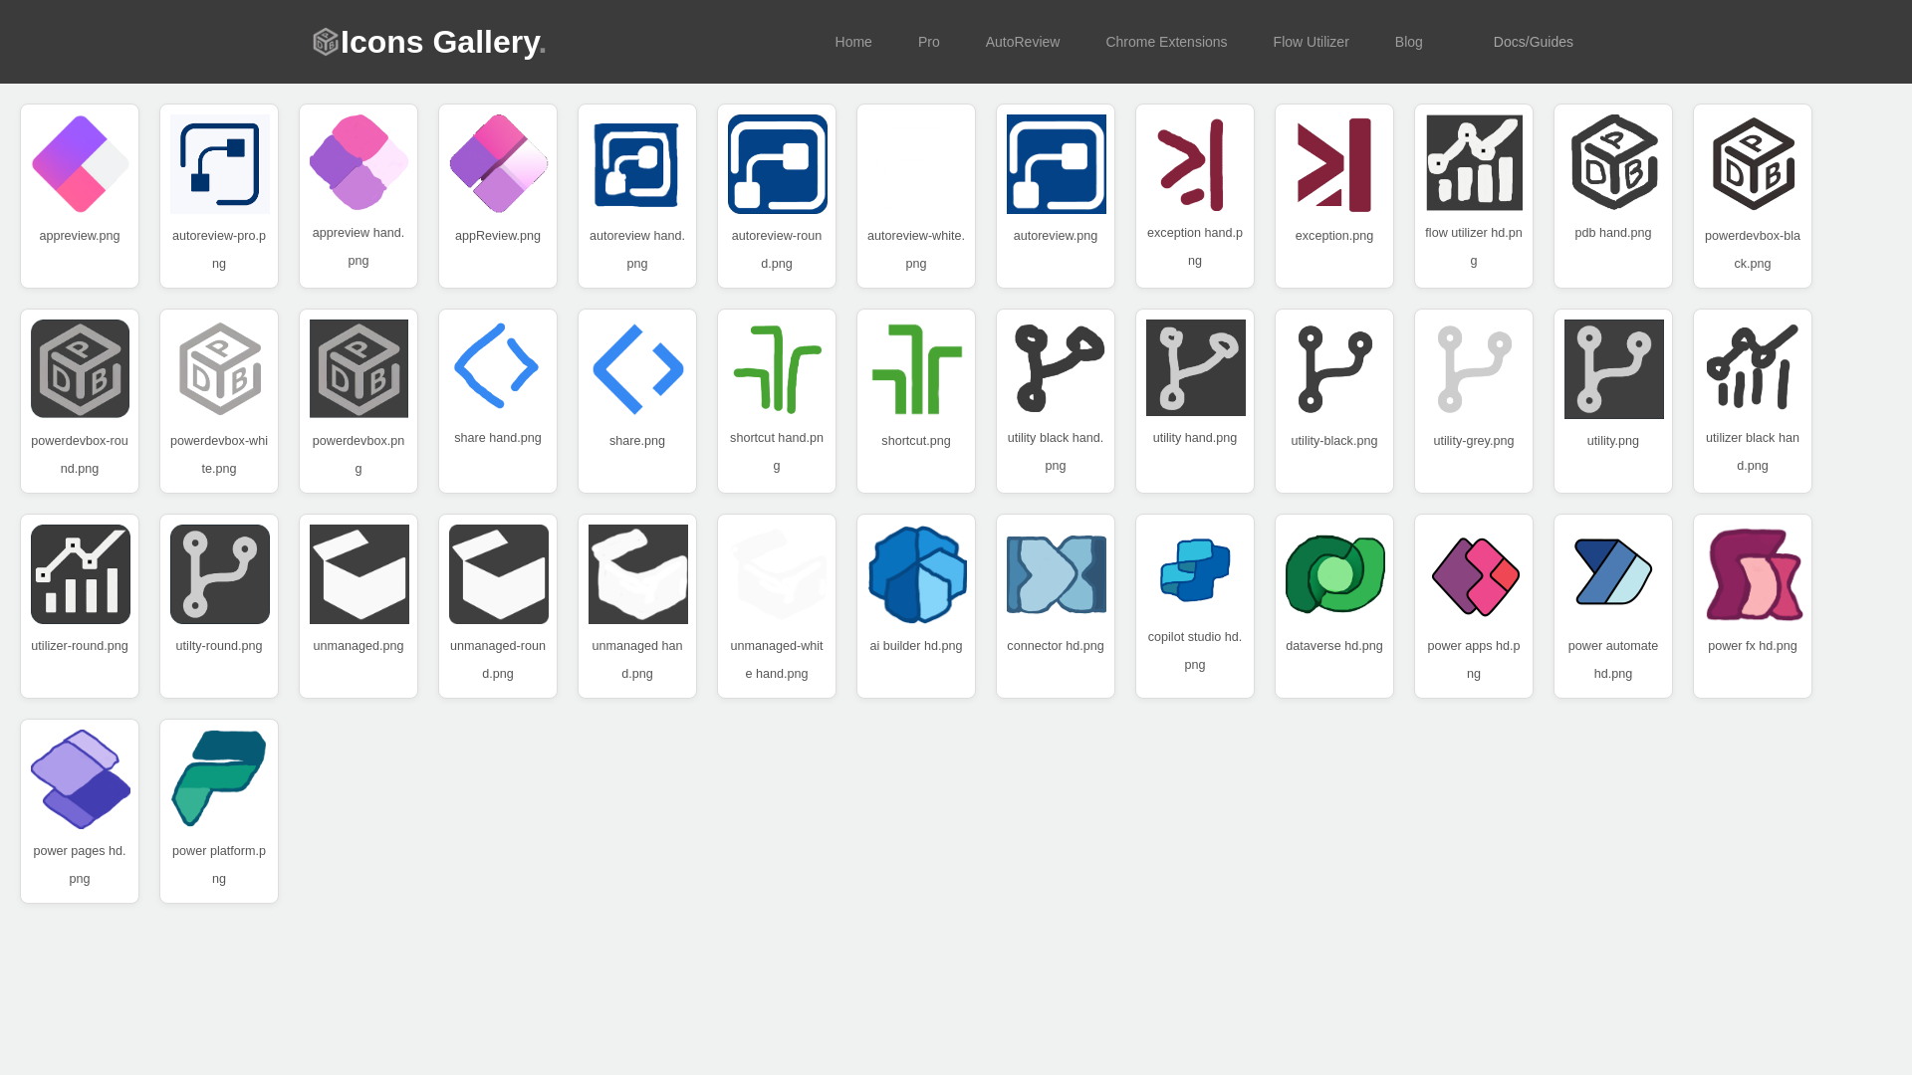Click the shortcut.png green icon
Screen dimensions: 1912x1075
916,369
